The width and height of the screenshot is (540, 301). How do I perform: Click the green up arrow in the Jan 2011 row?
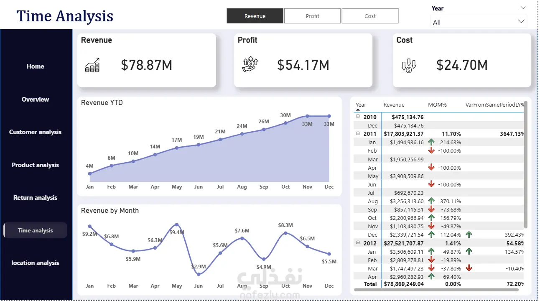(431, 143)
